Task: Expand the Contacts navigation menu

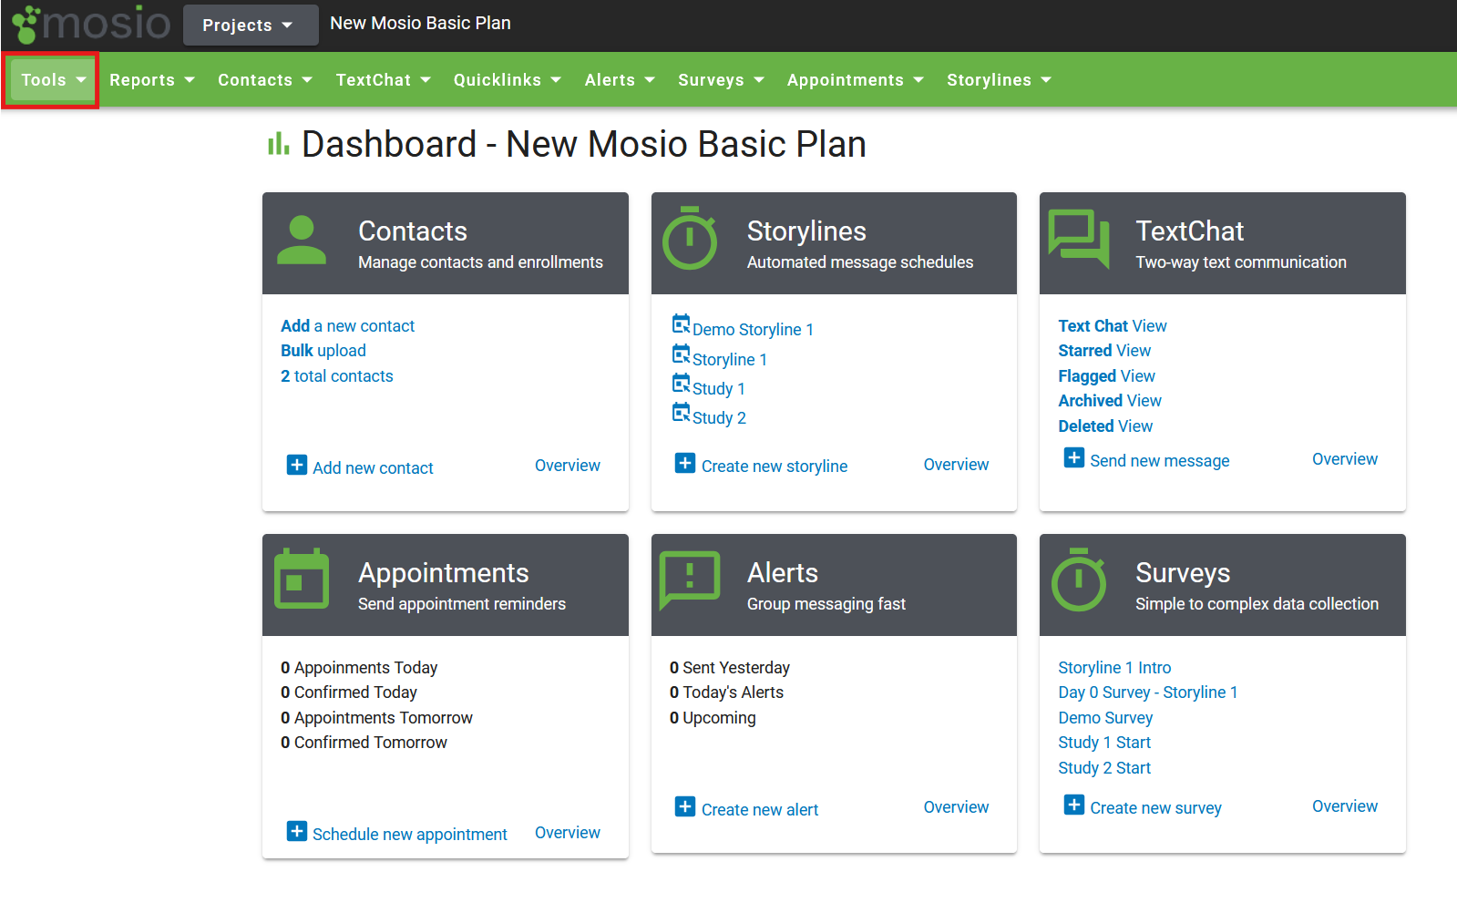Action: coord(265,80)
